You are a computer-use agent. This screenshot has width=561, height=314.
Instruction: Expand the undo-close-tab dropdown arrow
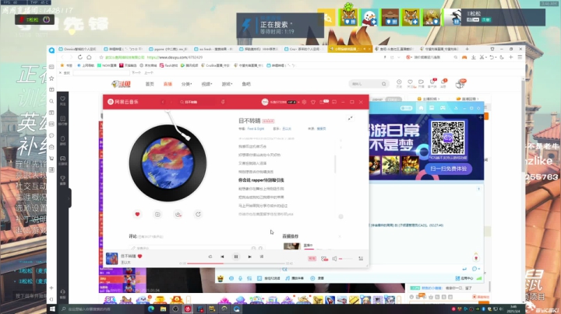[496, 58]
